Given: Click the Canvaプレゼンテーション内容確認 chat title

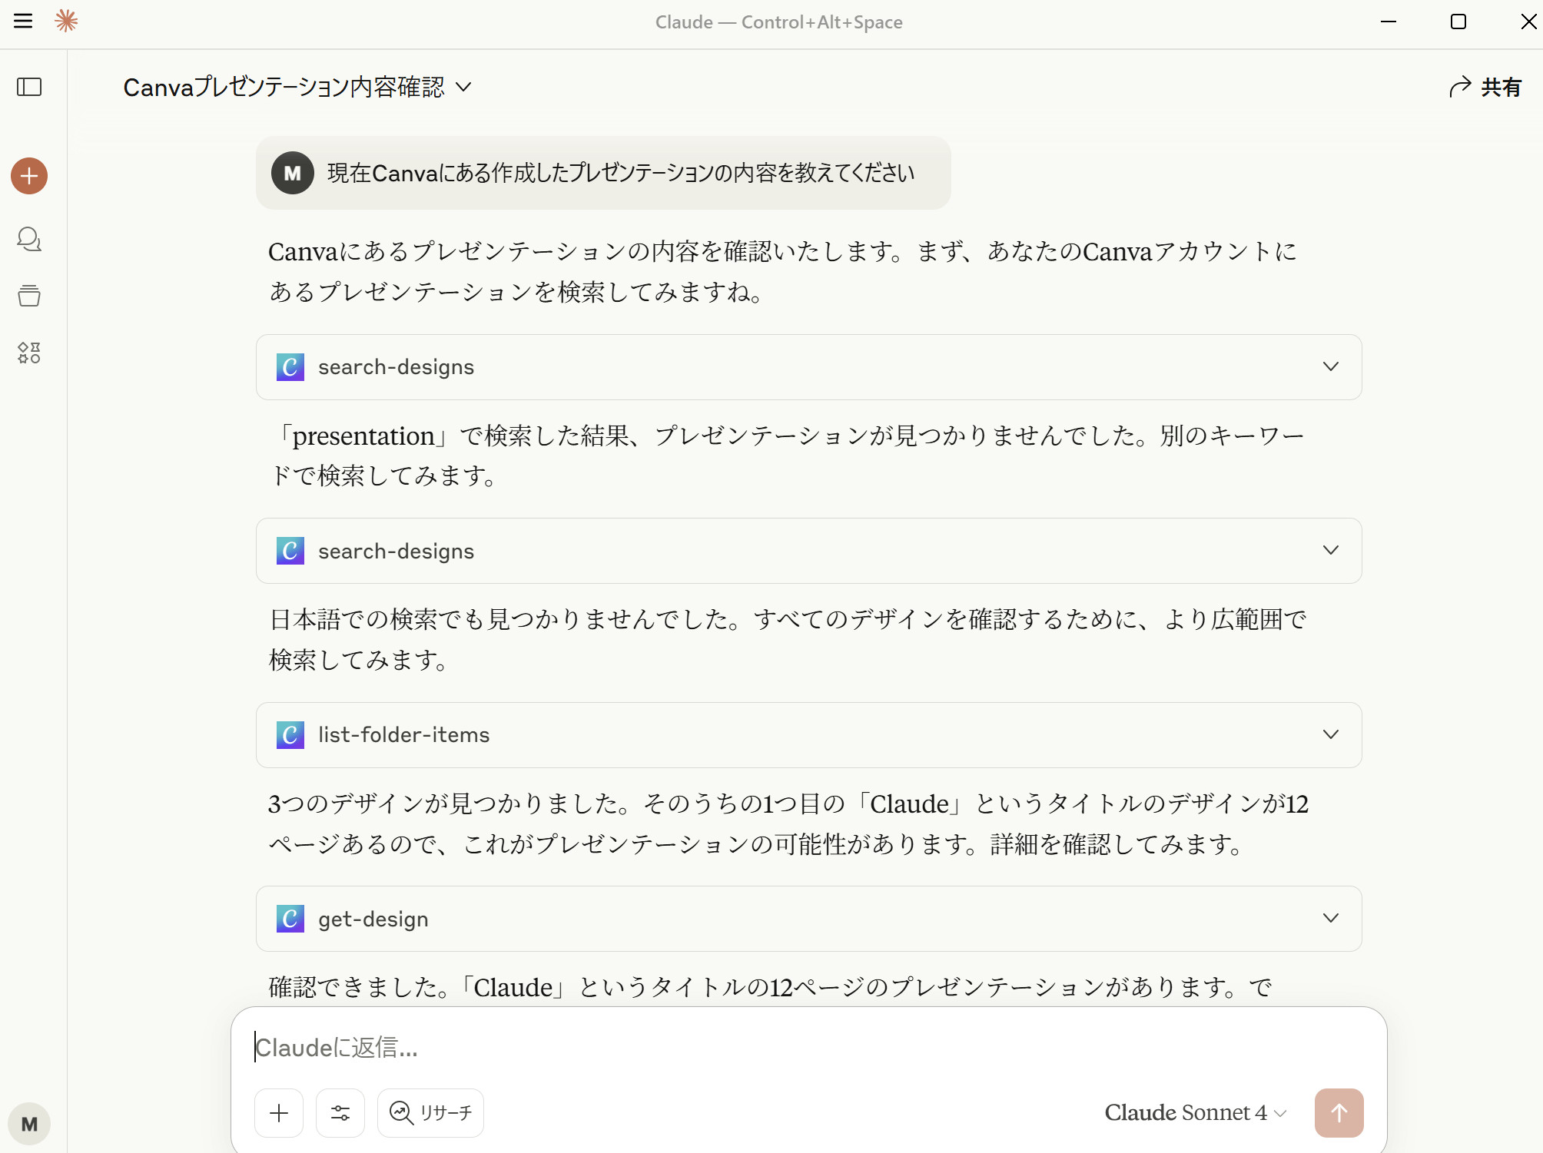Looking at the screenshot, I should [284, 87].
